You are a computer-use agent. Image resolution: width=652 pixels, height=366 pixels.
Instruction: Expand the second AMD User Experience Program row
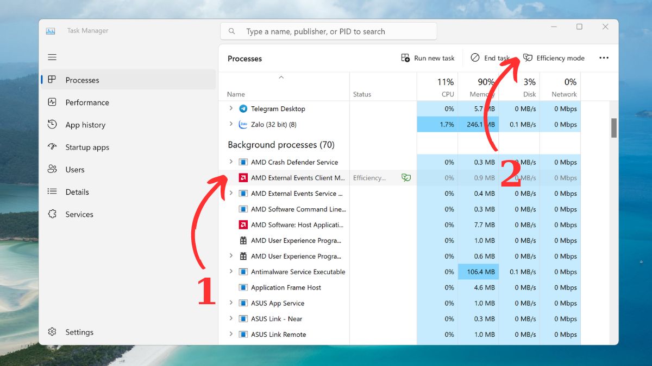coord(231,256)
